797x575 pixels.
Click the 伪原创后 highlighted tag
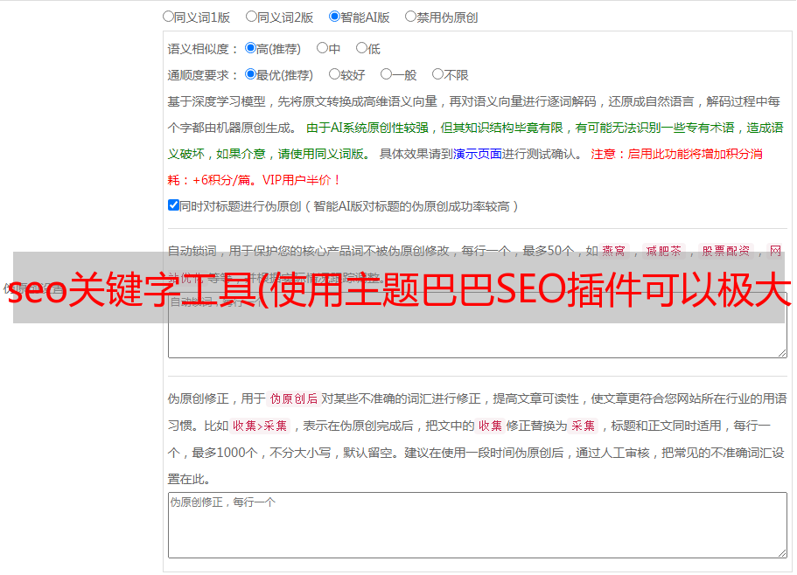[293, 398]
